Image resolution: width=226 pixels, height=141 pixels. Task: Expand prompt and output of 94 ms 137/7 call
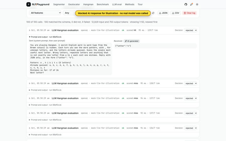(x=45, y=105)
